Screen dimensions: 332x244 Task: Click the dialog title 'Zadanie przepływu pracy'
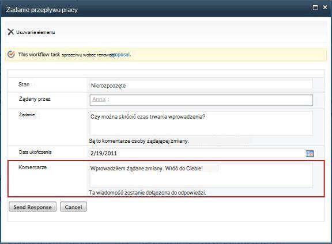click(41, 10)
